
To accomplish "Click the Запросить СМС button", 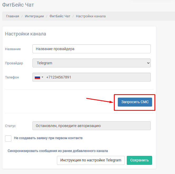I will tap(135, 102).
